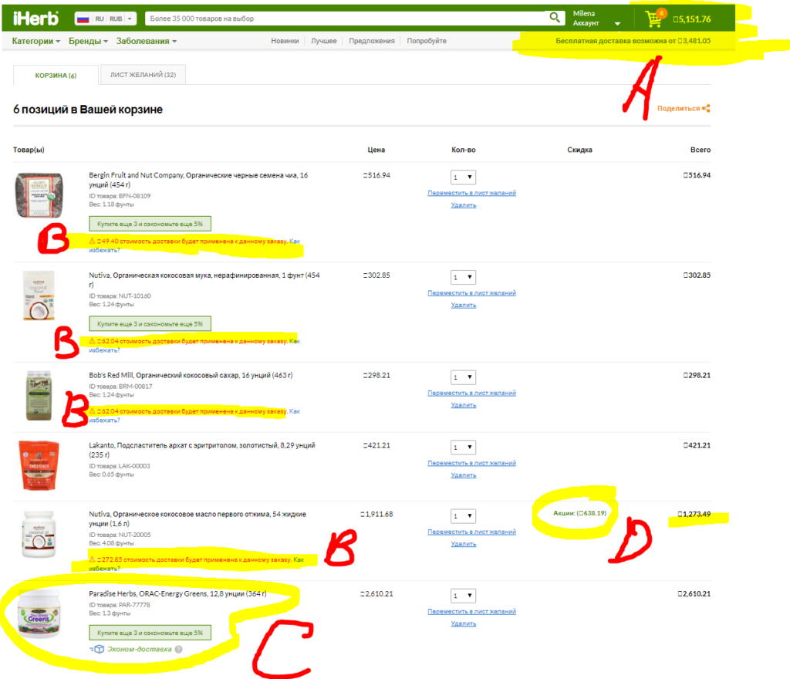Open quantity dropdown for Lakanto sweetener
The image size is (790, 679).
tap(463, 448)
